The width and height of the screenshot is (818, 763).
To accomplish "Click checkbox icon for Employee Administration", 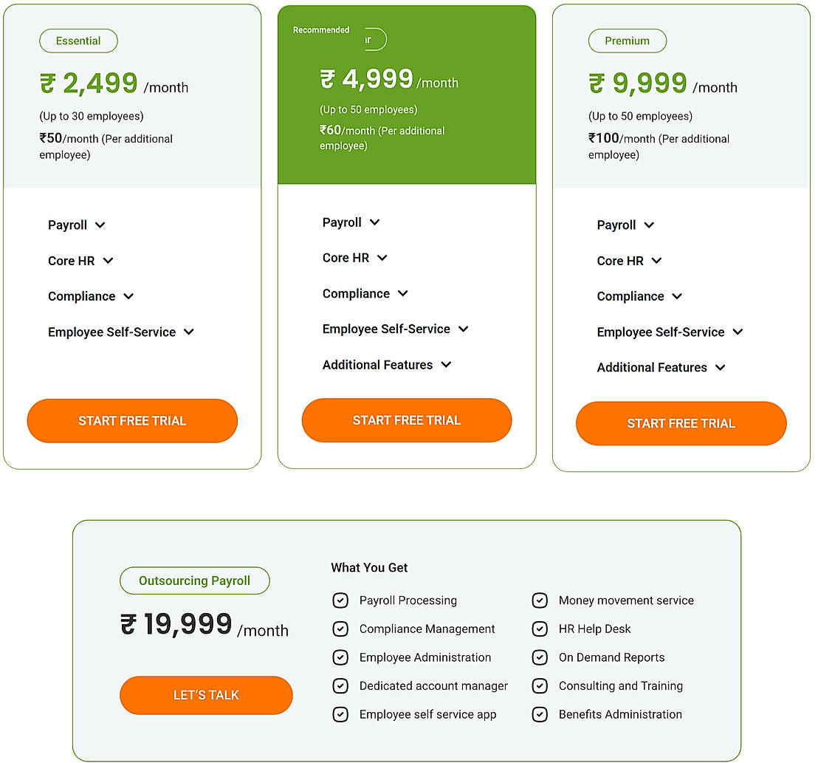I will pyautogui.click(x=340, y=657).
